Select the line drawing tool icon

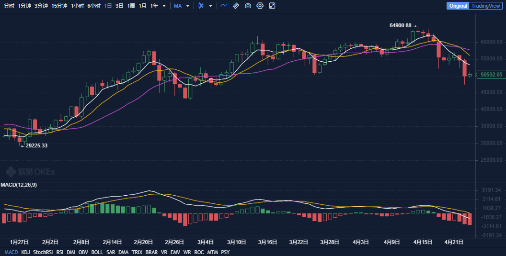224,6
